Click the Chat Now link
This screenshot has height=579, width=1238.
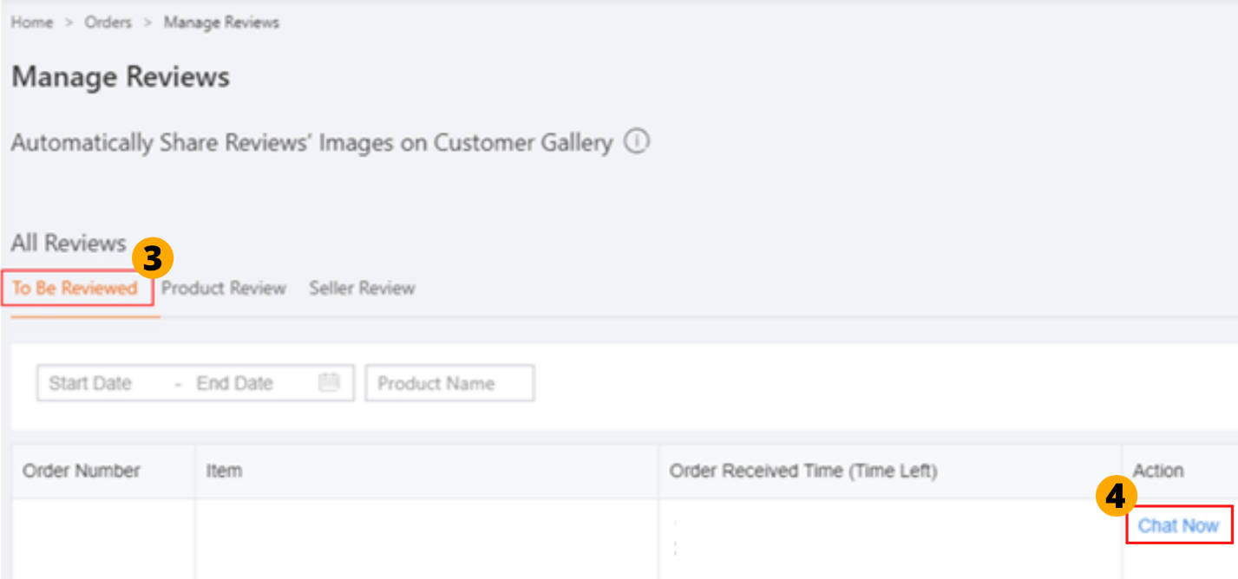pyautogui.click(x=1178, y=525)
